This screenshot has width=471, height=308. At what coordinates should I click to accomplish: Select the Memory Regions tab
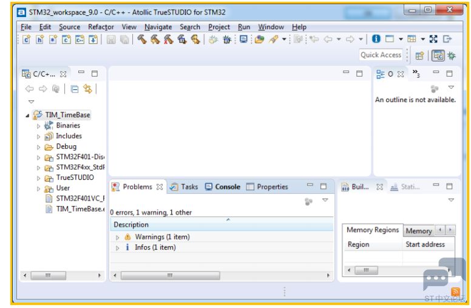click(373, 230)
